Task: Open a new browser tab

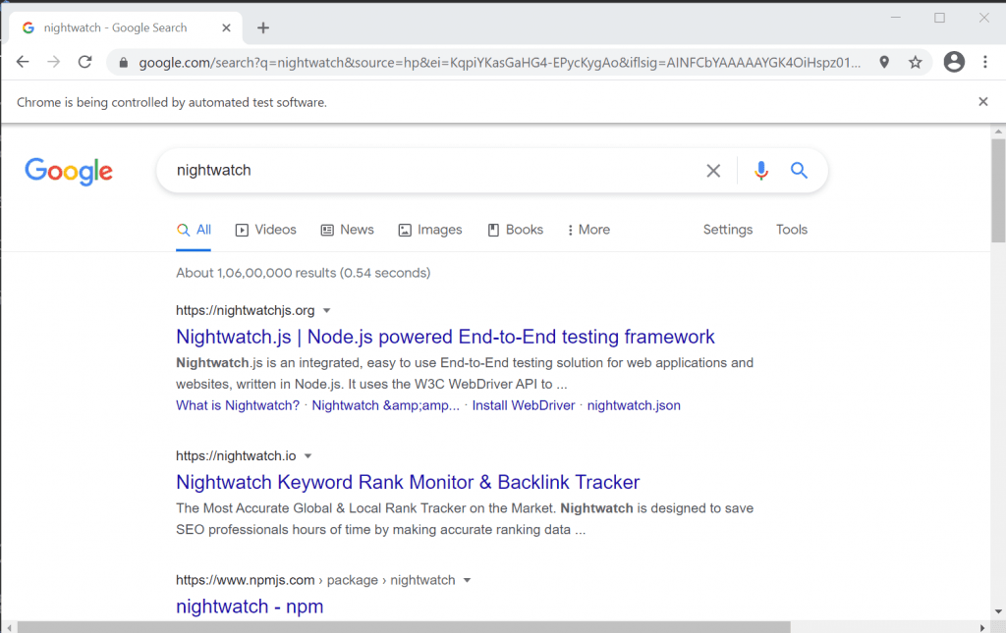Action: click(x=263, y=27)
